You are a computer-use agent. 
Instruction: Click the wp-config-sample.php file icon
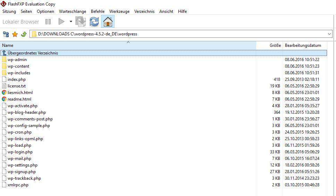click(4, 126)
